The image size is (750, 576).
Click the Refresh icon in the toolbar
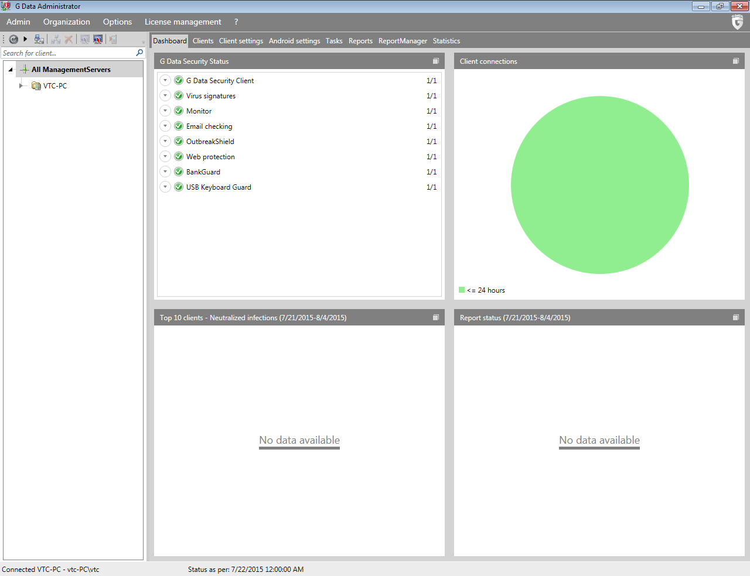13,39
